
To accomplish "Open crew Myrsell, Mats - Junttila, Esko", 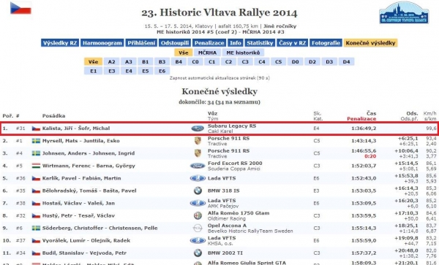I will click(81, 141).
